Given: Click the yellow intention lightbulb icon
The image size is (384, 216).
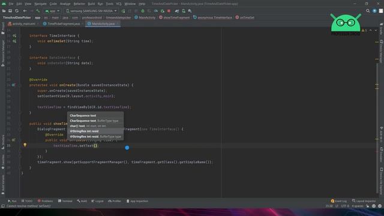Looking at the screenshot, I should pos(25,145).
